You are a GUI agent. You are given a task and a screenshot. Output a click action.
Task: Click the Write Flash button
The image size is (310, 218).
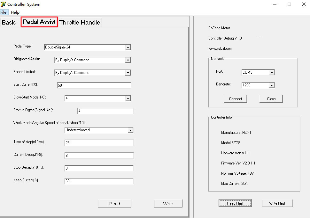click(x=277, y=203)
